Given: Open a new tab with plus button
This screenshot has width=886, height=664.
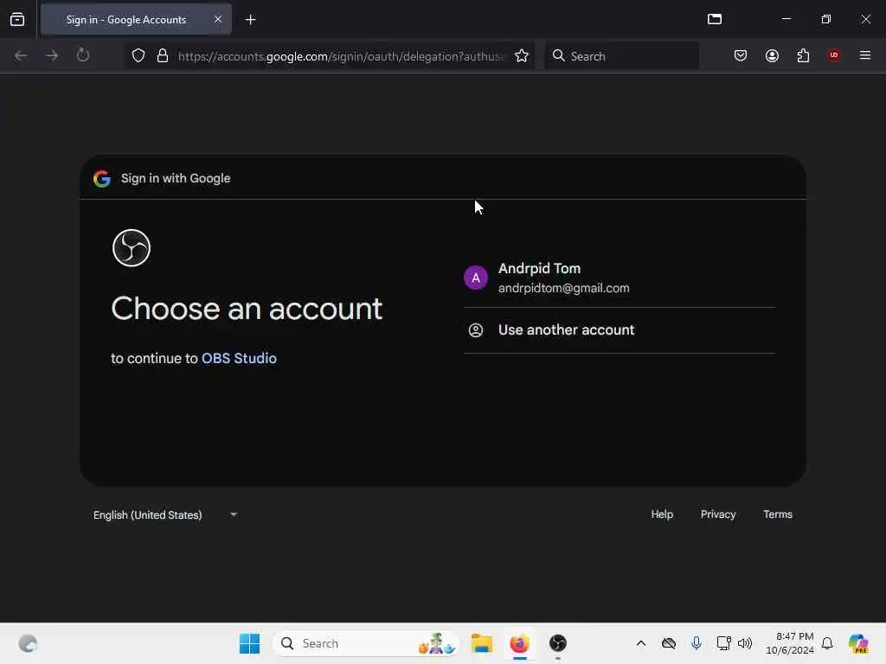Looking at the screenshot, I should [251, 20].
